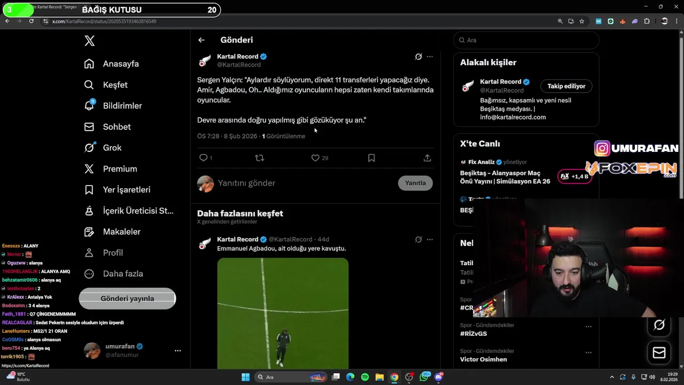Like the post with 29 likes
The height and width of the screenshot is (385, 684).
pos(320,158)
